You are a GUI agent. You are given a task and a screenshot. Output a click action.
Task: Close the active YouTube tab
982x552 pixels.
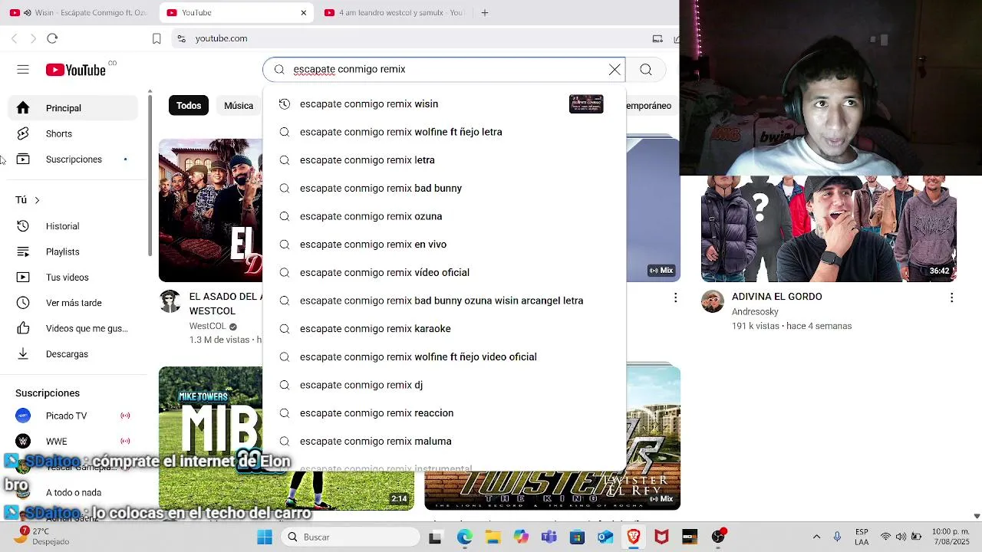pos(303,12)
